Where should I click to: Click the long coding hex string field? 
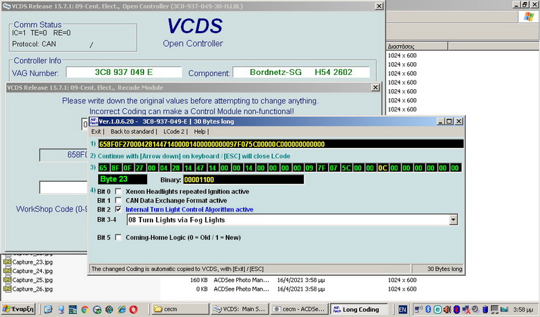281,144
